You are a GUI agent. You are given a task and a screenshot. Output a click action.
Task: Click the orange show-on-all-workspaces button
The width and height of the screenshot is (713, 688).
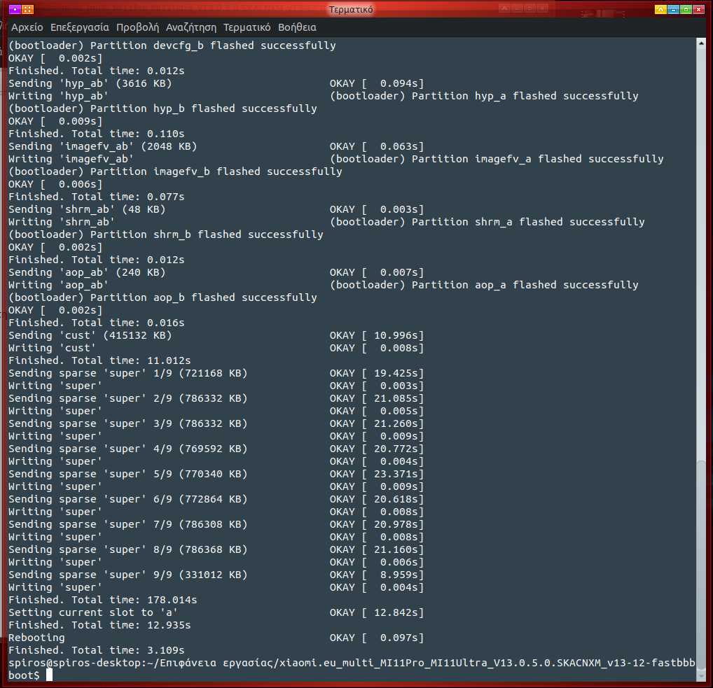(27, 10)
